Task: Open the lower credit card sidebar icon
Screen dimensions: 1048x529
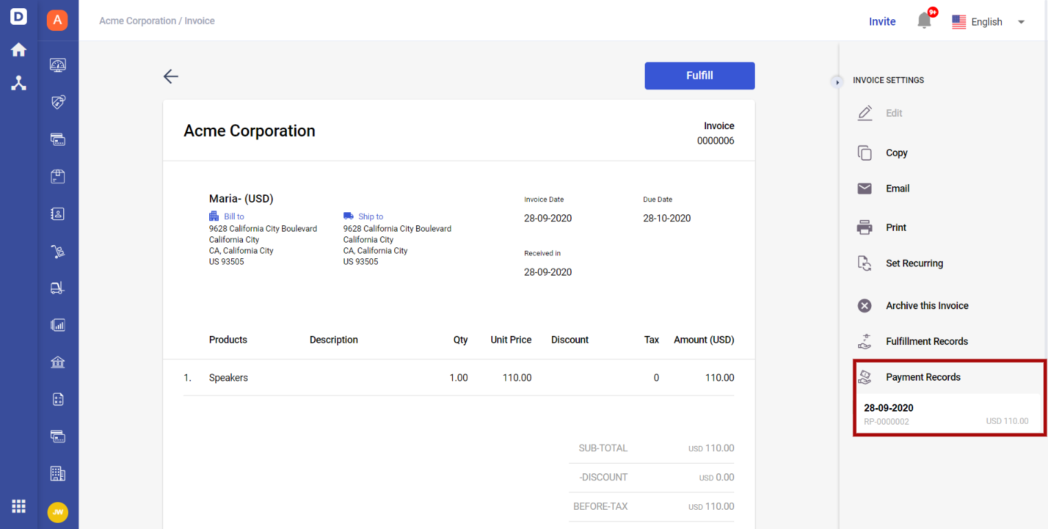Action: (58, 436)
